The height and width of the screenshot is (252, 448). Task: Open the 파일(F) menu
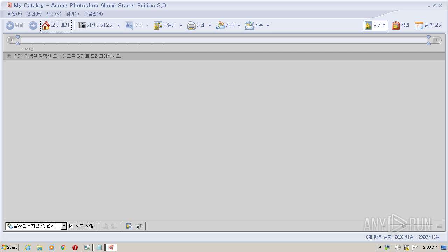click(x=15, y=14)
